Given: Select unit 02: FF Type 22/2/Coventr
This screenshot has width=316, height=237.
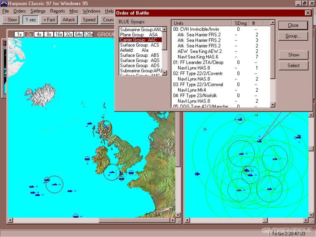Looking at the screenshot, I should point(221,74).
